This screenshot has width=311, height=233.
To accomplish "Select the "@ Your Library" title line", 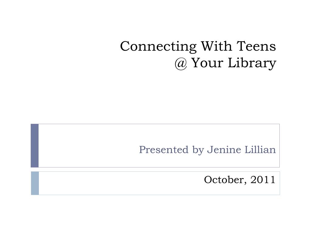I will (x=225, y=63).
